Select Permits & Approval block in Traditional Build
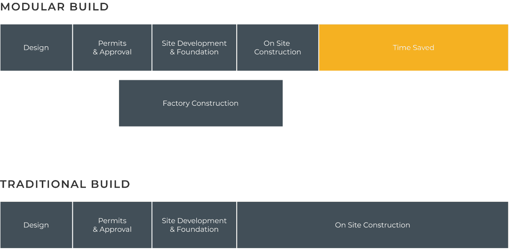The height and width of the screenshot is (249, 509). (112, 225)
